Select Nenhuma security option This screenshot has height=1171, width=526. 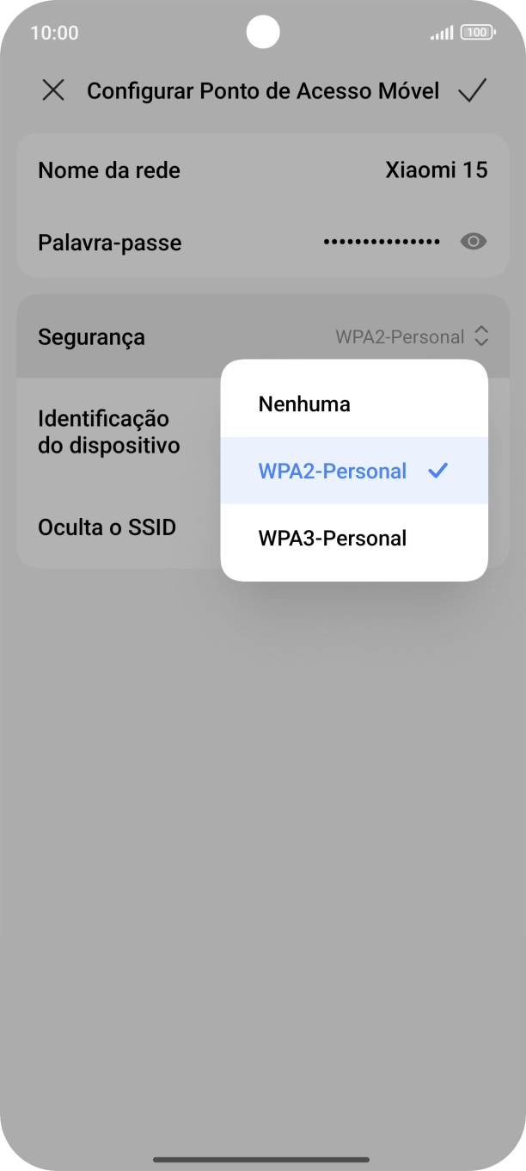303,403
